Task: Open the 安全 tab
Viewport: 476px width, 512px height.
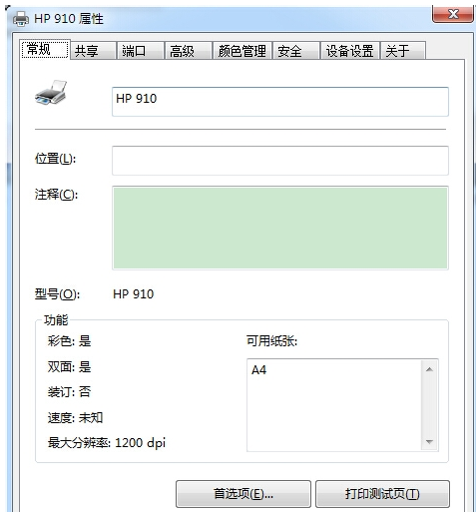Action: (296, 51)
